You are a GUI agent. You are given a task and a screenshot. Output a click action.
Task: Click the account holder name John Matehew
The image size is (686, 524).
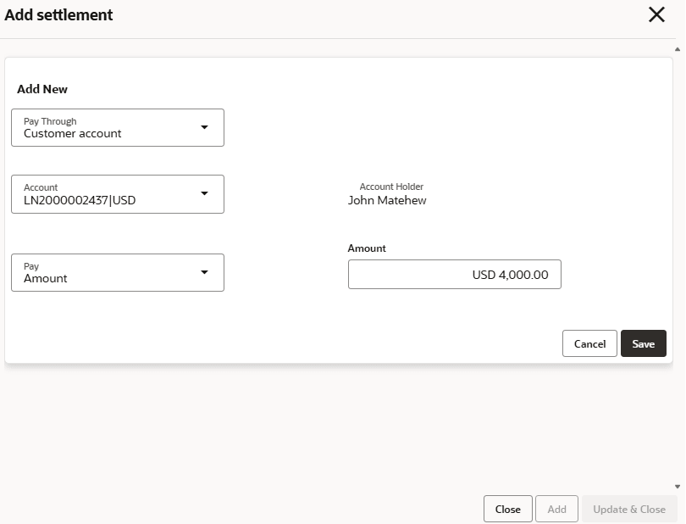pos(387,200)
